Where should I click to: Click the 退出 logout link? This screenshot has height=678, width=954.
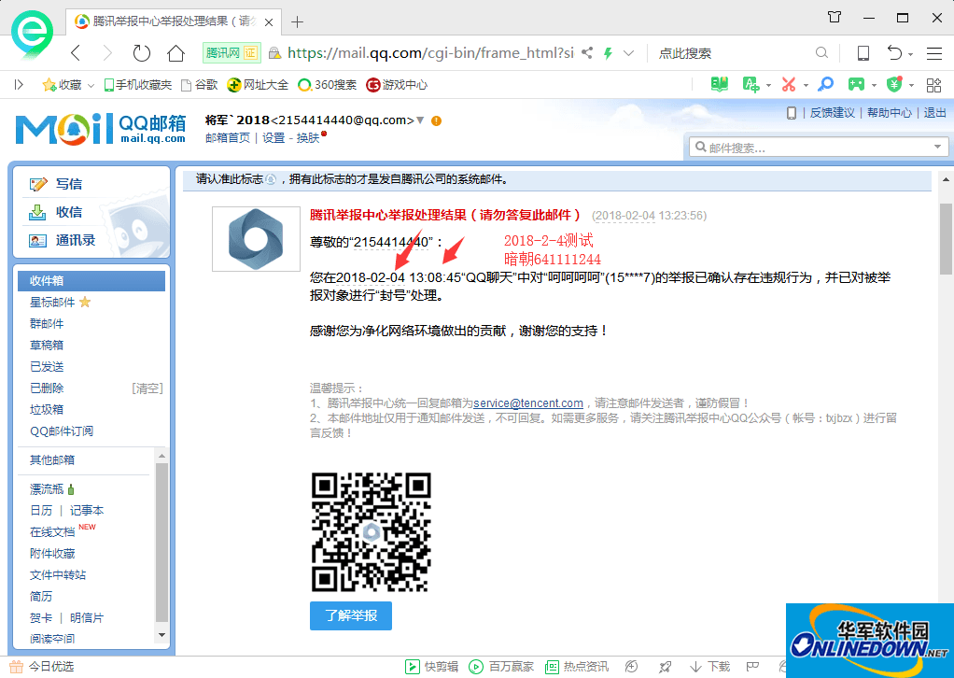[934, 113]
